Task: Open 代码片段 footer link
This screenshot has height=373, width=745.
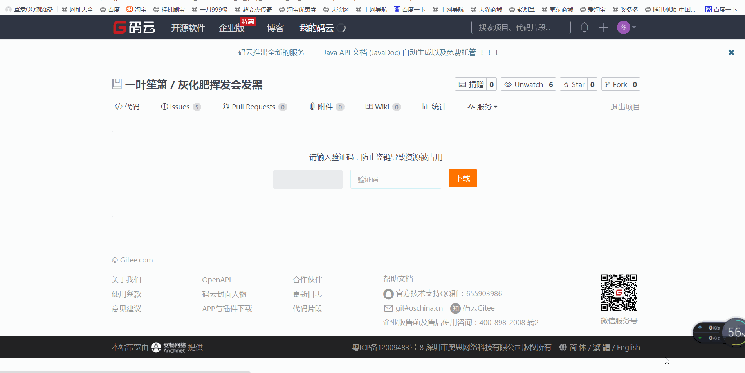Action: click(x=308, y=309)
